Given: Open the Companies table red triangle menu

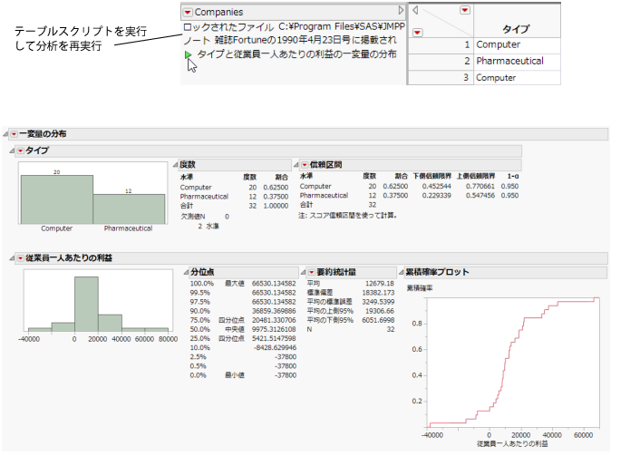Looking at the screenshot, I should pyautogui.click(x=188, y=12).
